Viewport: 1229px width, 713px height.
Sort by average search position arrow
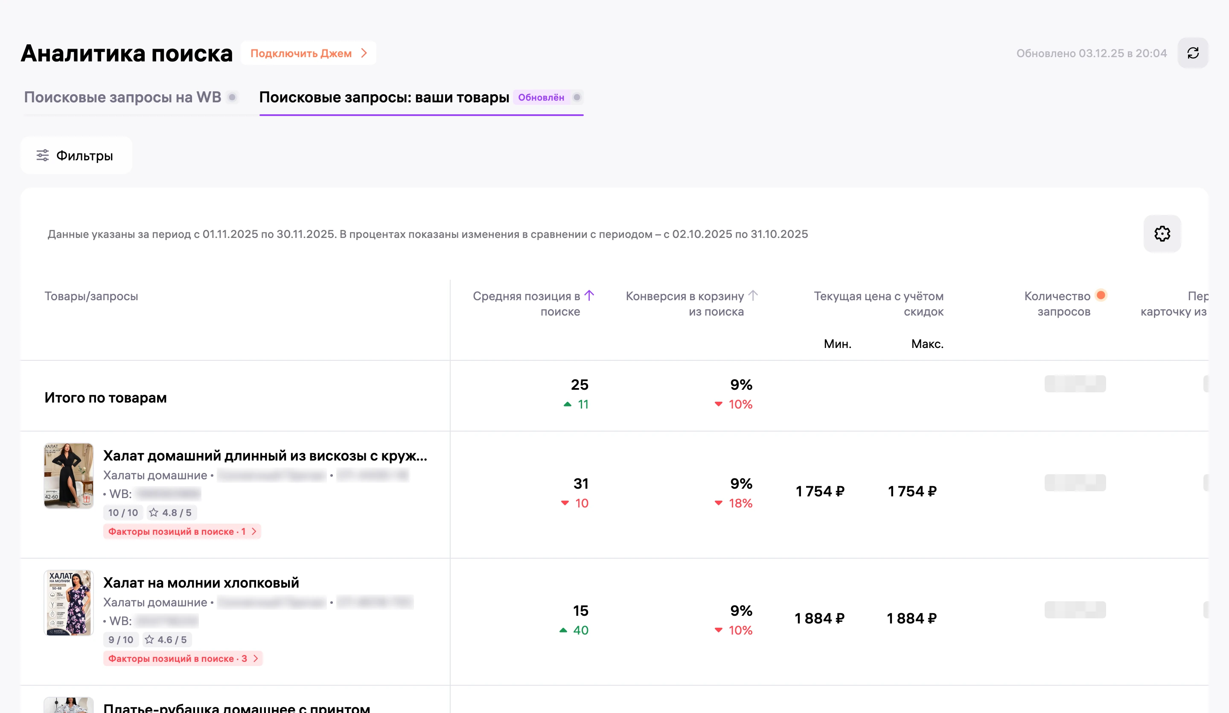(589, 296)
